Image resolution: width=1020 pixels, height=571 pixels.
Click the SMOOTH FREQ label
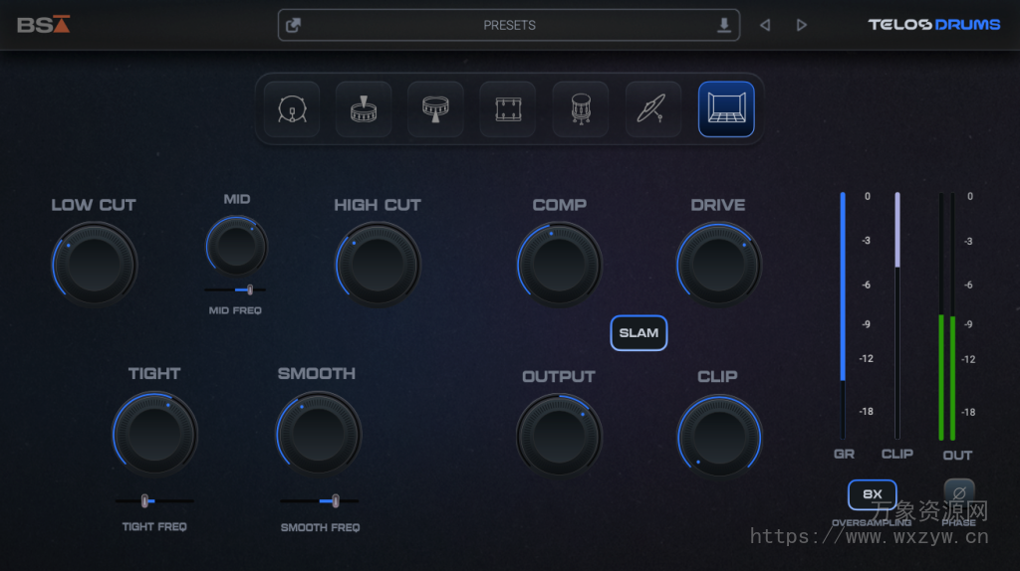tap(320, 527)
